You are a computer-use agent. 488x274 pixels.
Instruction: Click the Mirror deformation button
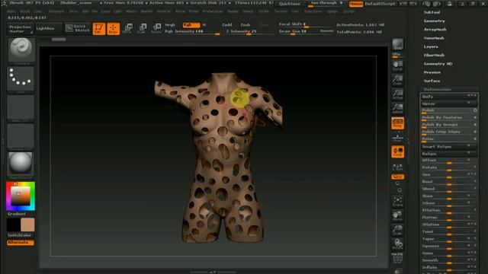(x=449, y=104)
